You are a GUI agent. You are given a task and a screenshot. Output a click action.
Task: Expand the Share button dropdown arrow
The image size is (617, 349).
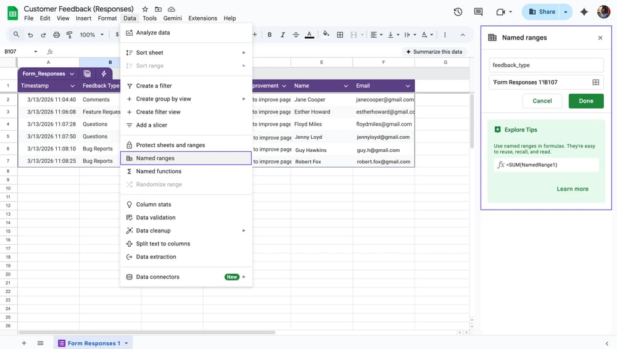click(x=565, y=12)
